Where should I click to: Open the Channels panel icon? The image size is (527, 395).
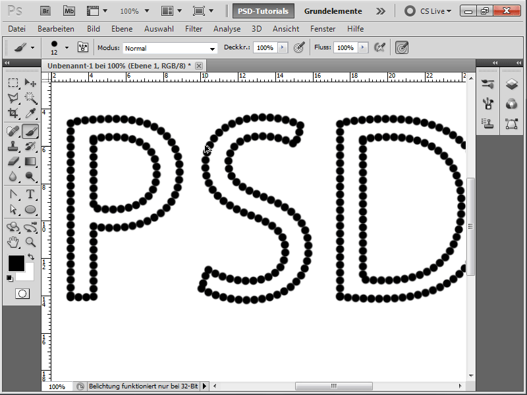512,104
